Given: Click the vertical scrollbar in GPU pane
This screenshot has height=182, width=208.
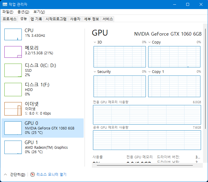Looking at the screenshot, I should pyautogui.click(x=205, y=78).
